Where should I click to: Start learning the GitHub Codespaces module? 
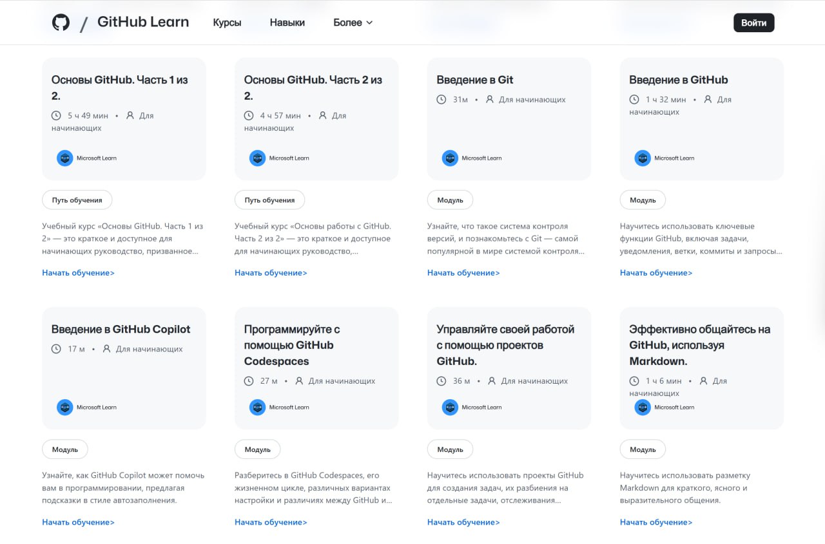coord(271,522)
